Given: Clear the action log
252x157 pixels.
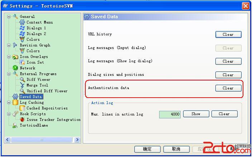Looking at the screenshot, I should tap(224, 114).
